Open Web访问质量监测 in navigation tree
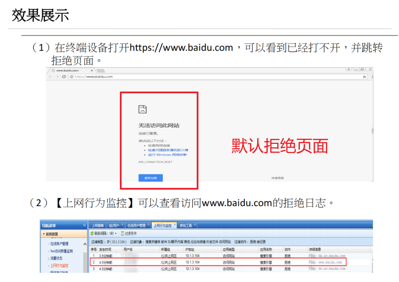 coord(62,251)
